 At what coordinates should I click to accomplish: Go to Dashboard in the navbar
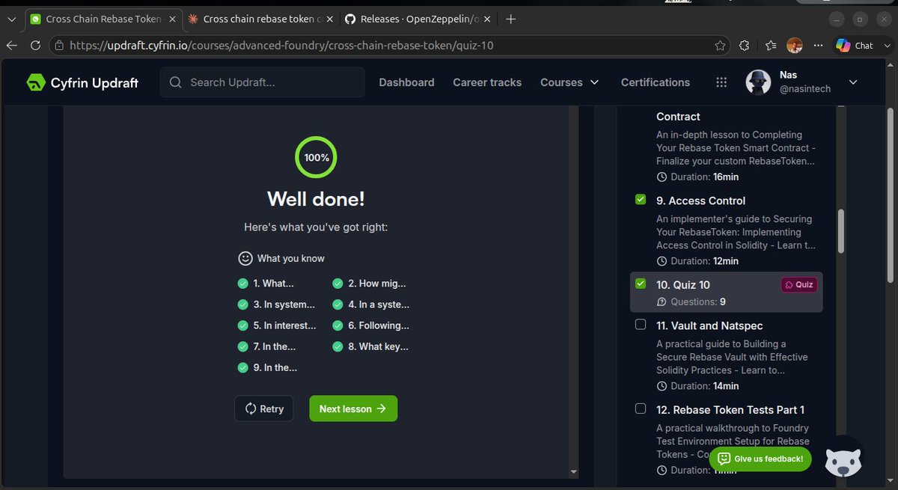click(x=406, y=82)
